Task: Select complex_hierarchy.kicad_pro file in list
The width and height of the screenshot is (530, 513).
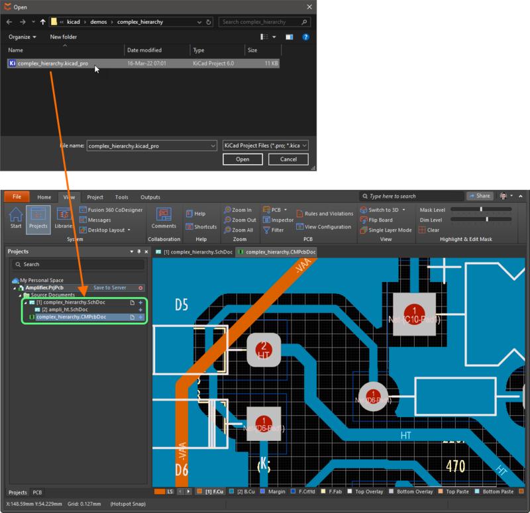Action: pyautogui.click(x=53, y=64)
